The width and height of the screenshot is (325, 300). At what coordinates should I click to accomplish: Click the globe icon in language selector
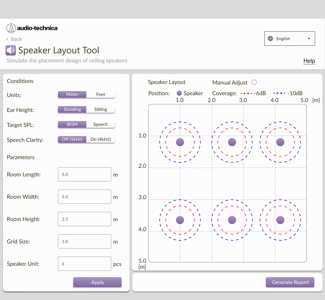(x=270, y=38)
